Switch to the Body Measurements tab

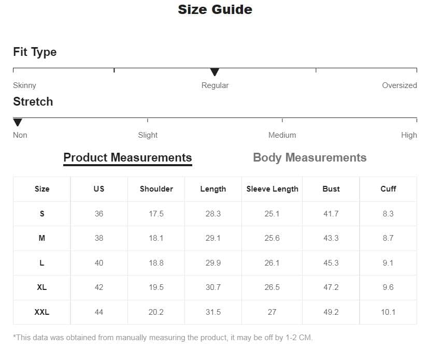[x=309, y=158]
